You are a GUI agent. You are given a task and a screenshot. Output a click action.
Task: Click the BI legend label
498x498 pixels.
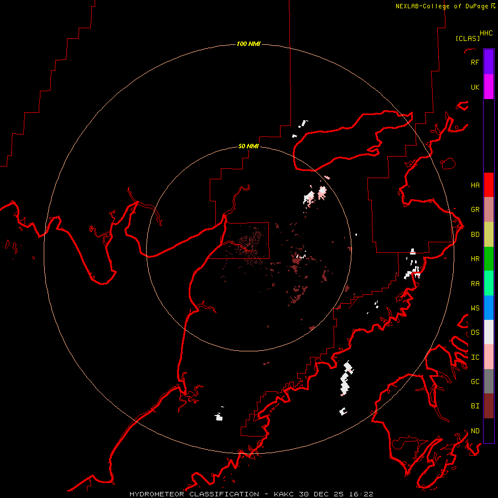pos(475,406)
